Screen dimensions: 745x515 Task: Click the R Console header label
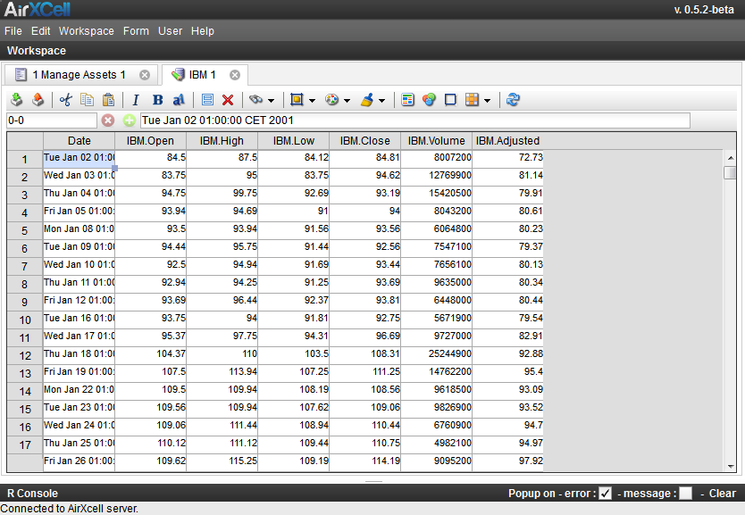32,494
